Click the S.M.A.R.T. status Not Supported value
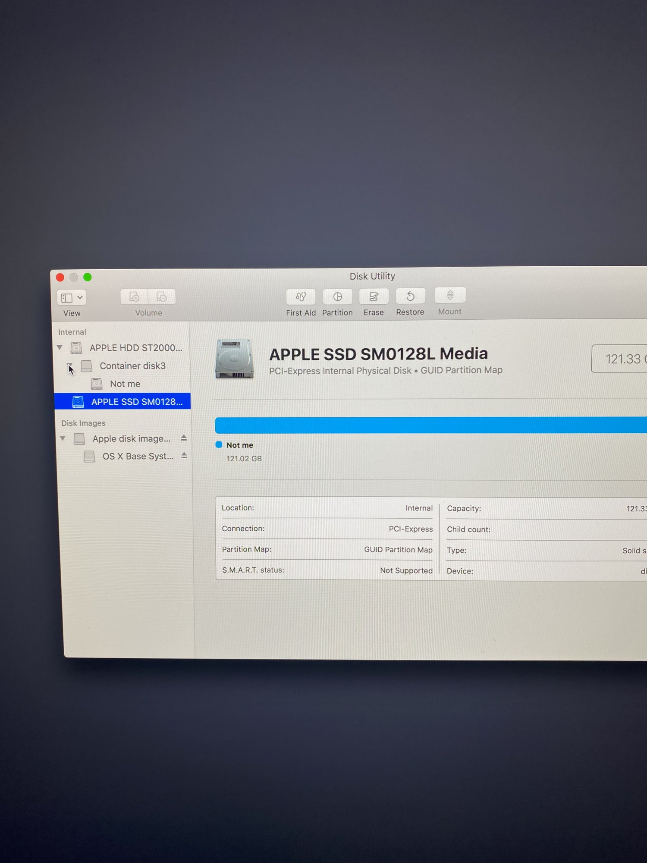 tap(406, 570)
